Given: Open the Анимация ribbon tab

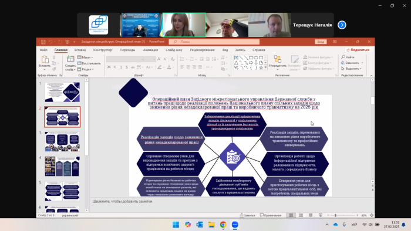Looking at the screenshot, I should click(150, 50).
